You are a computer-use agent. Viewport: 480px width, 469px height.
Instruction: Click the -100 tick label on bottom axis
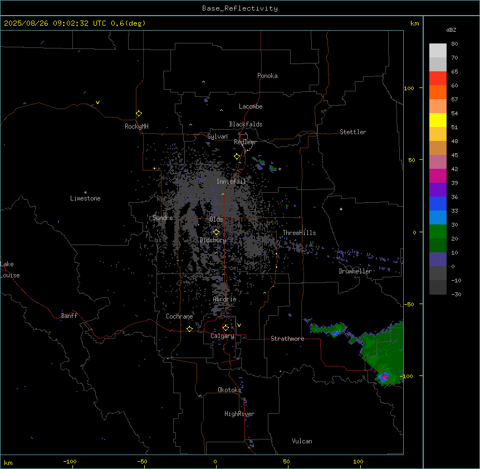coord(70,461)
